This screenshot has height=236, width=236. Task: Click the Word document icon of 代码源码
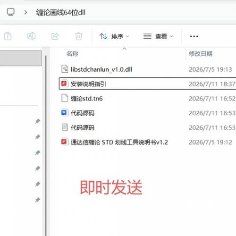65,112
